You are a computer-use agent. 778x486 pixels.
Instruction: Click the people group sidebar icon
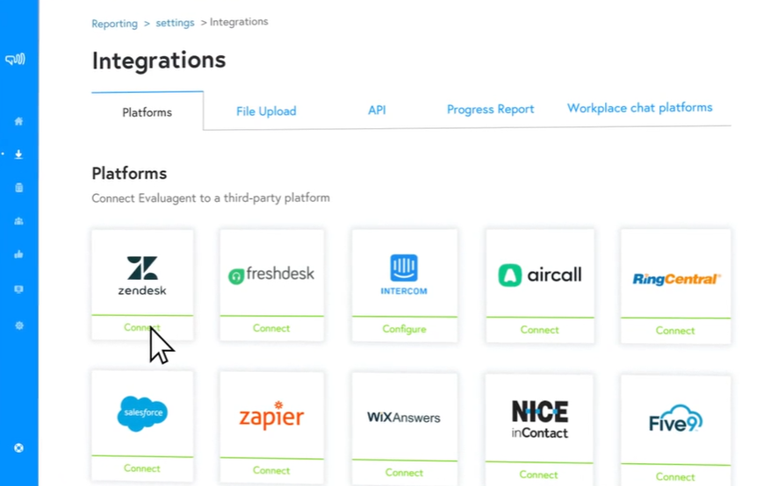coord(18,221)
